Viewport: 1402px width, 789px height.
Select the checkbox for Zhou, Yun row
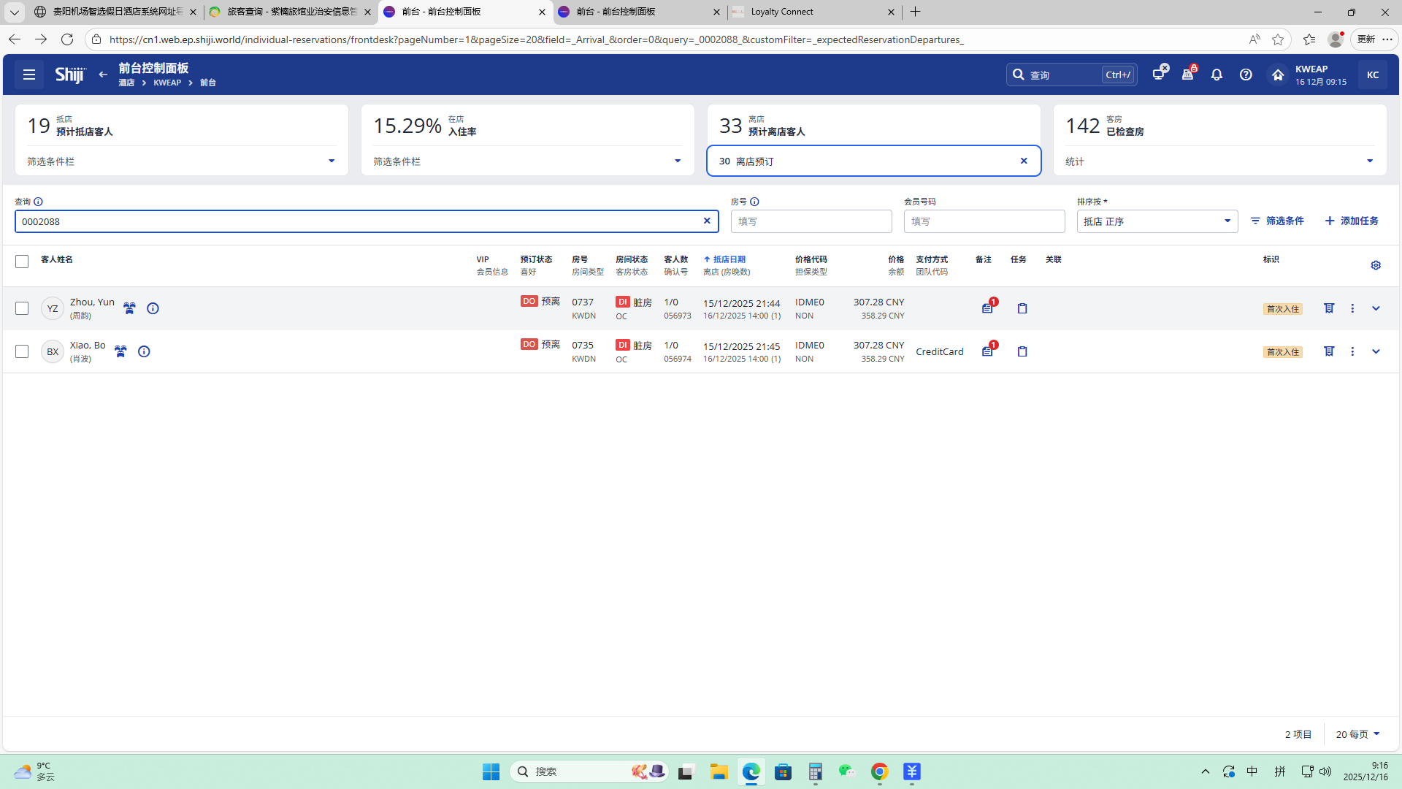[x=22, y=308]
